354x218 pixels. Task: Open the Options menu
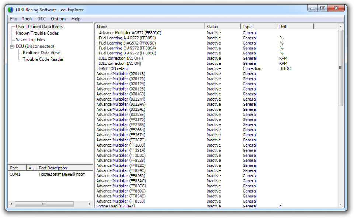coord(59,19)
